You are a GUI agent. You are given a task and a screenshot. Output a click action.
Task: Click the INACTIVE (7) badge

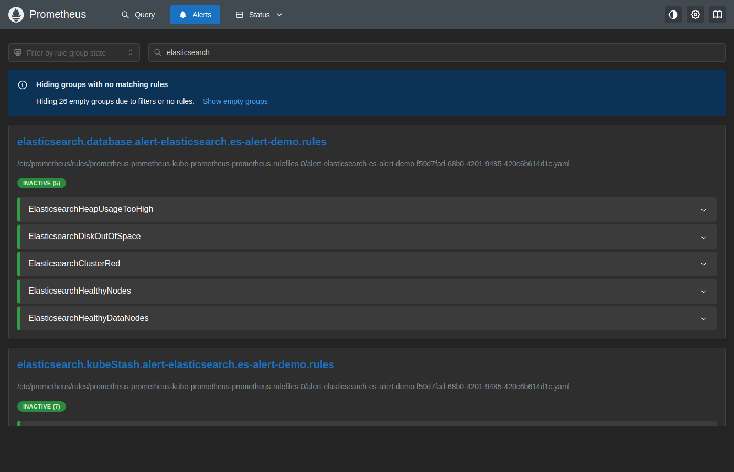[41, 406]
